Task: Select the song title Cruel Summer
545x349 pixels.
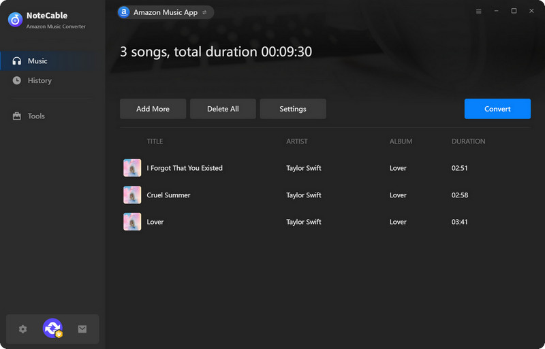Action: pyautogui.click(x=168, y=195)
